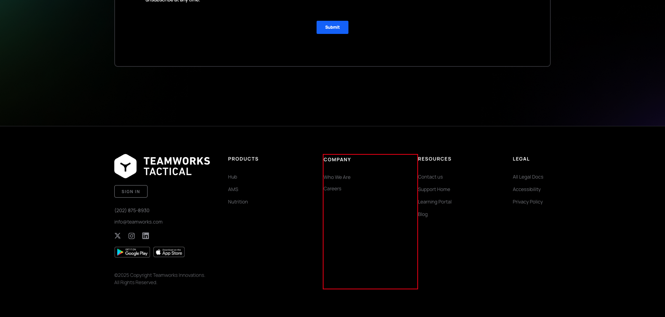The width and height of the screenshot is (665, 317).
Task: Click the Google Play download badge
Action: (x=132, y=252)
